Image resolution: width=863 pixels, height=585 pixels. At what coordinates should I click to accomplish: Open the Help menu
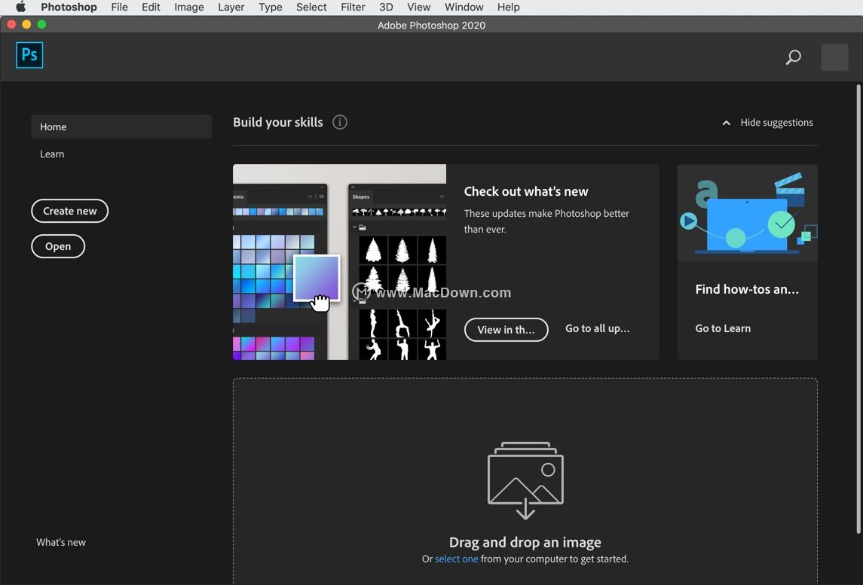508,7
